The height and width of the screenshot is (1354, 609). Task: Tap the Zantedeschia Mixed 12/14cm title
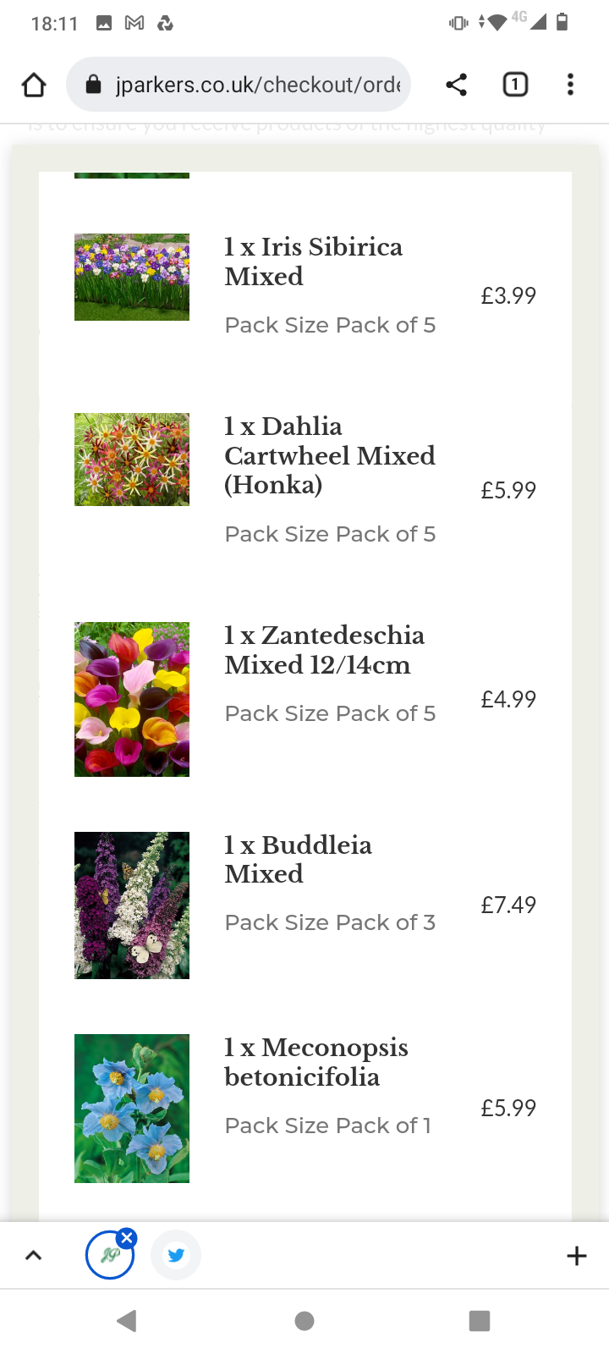[x=325, y=650]
